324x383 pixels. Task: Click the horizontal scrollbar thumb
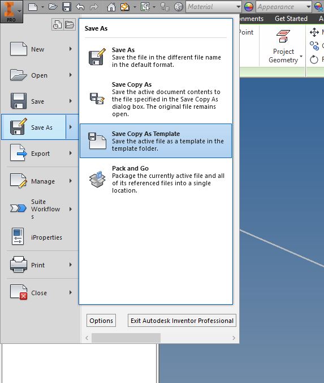click(126, 338)
